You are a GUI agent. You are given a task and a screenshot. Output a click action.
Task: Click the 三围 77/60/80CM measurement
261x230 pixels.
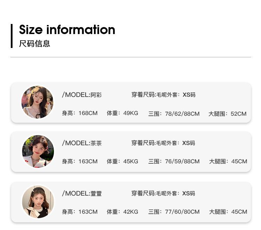(174, 212)
